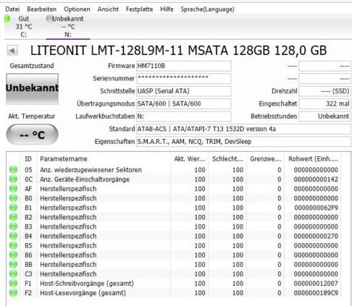Click raw value 000000000142
Viewport: 352px width, 306px height.
tap(316, 179)
